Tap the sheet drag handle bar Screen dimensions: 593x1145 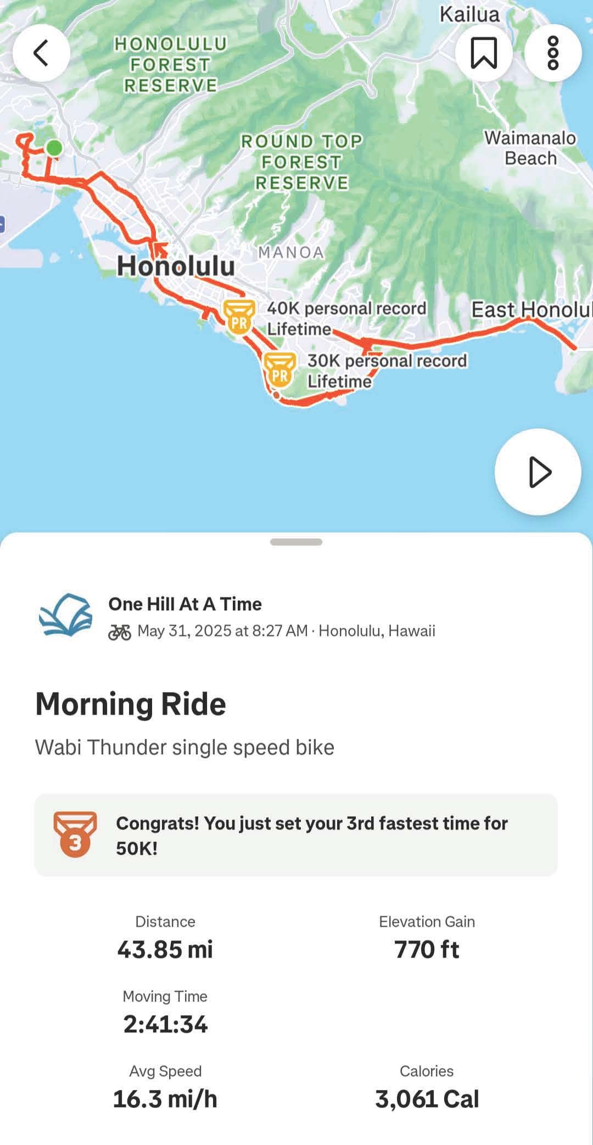pyautogui.click(x=296, y=542)
